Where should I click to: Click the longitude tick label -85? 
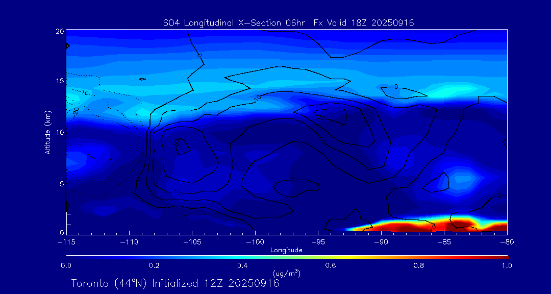tap(444, 242)
